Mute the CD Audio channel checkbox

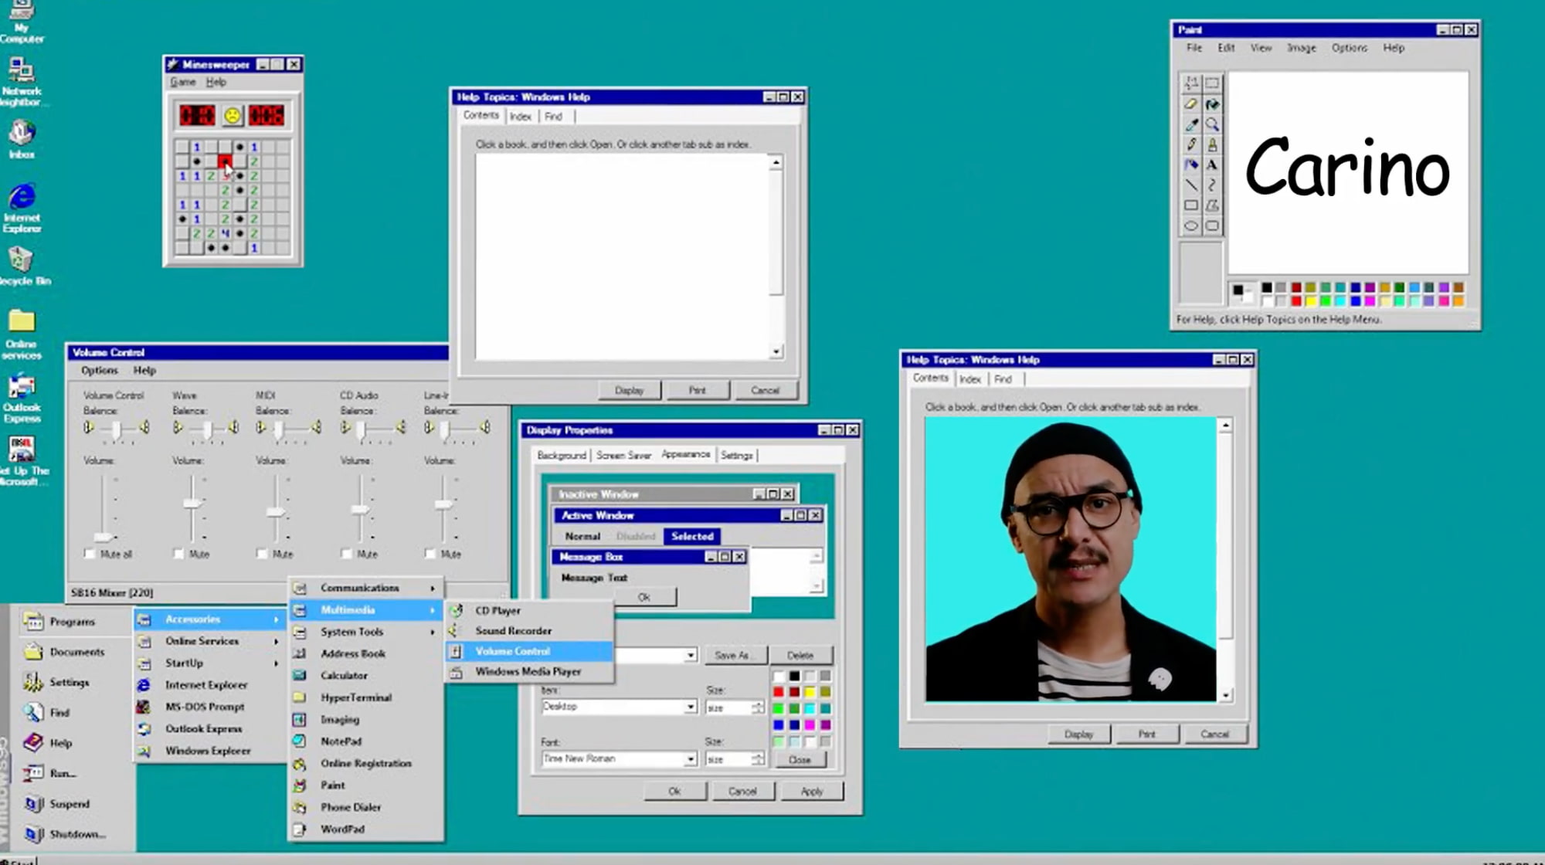pos(347,554)
